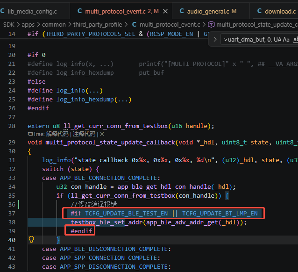Click the closing brace on line 40
Viewport: 298px width, 272px height.
(x=58, y=240)
